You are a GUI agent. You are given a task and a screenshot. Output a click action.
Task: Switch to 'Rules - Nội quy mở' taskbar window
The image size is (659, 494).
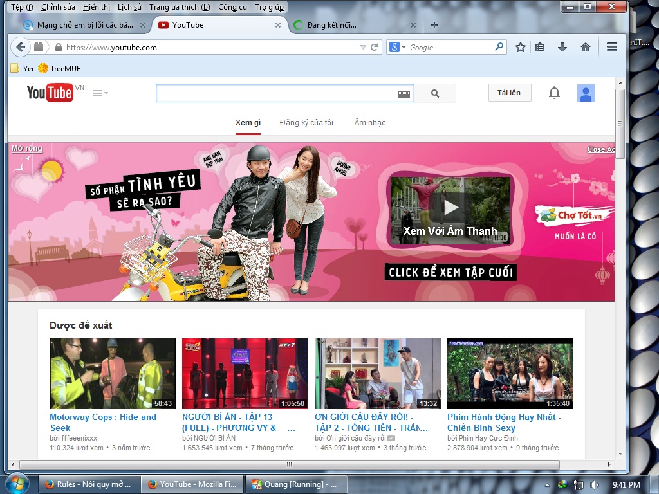coord(89,484)
